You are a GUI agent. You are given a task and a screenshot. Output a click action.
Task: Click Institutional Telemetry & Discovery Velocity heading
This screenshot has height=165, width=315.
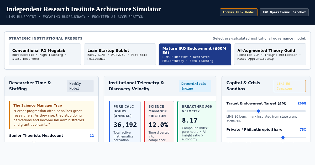pyautogui.click(x=136, y=86)
